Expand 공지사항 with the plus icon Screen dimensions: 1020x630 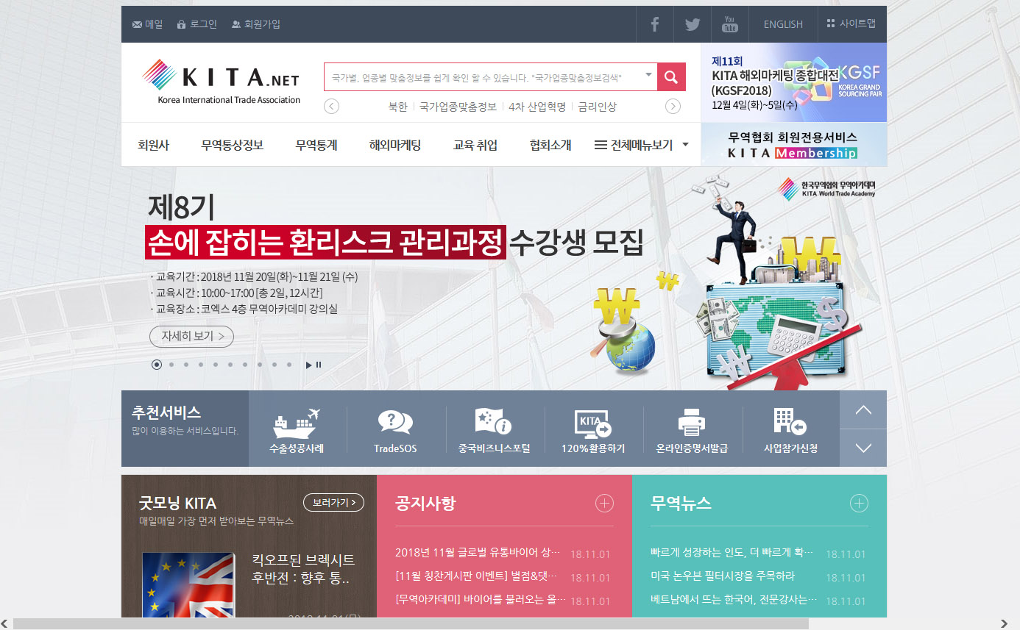point(604,504)
